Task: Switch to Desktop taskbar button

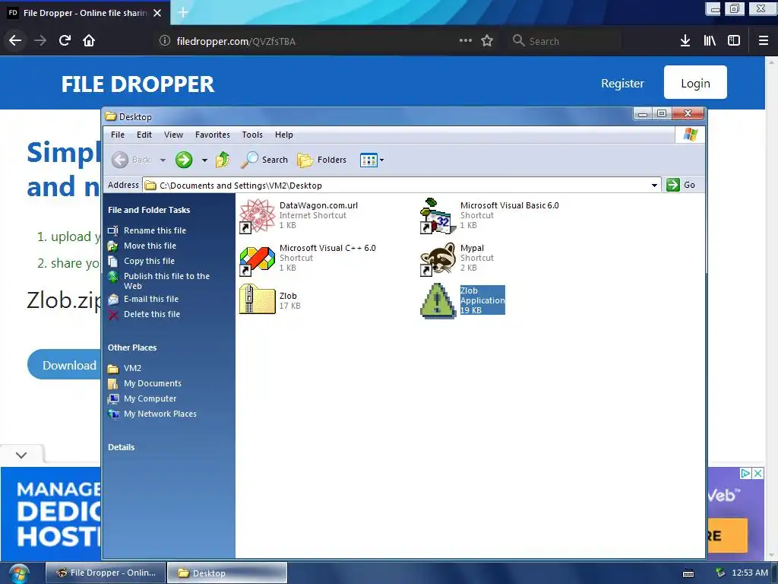Action: (x=226, y=573)
